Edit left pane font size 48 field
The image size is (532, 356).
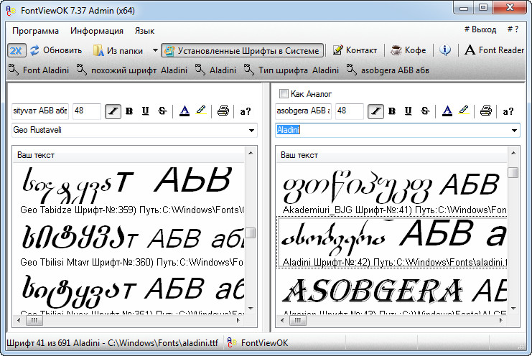point(87,111)
